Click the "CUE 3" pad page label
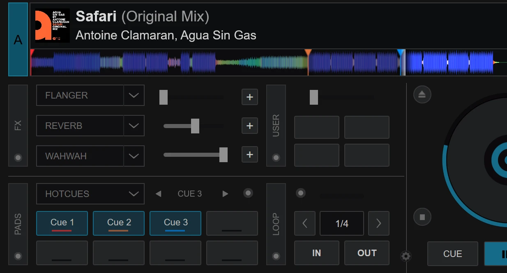The height and width of the screenshot is (273, 507). [x=190, y=194]
